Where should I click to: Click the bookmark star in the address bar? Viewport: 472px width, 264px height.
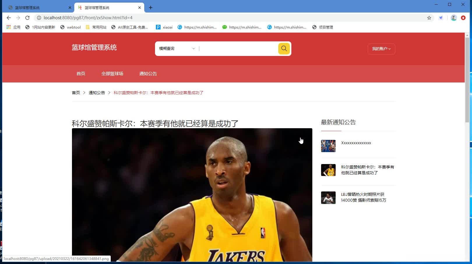coord(429,18)
